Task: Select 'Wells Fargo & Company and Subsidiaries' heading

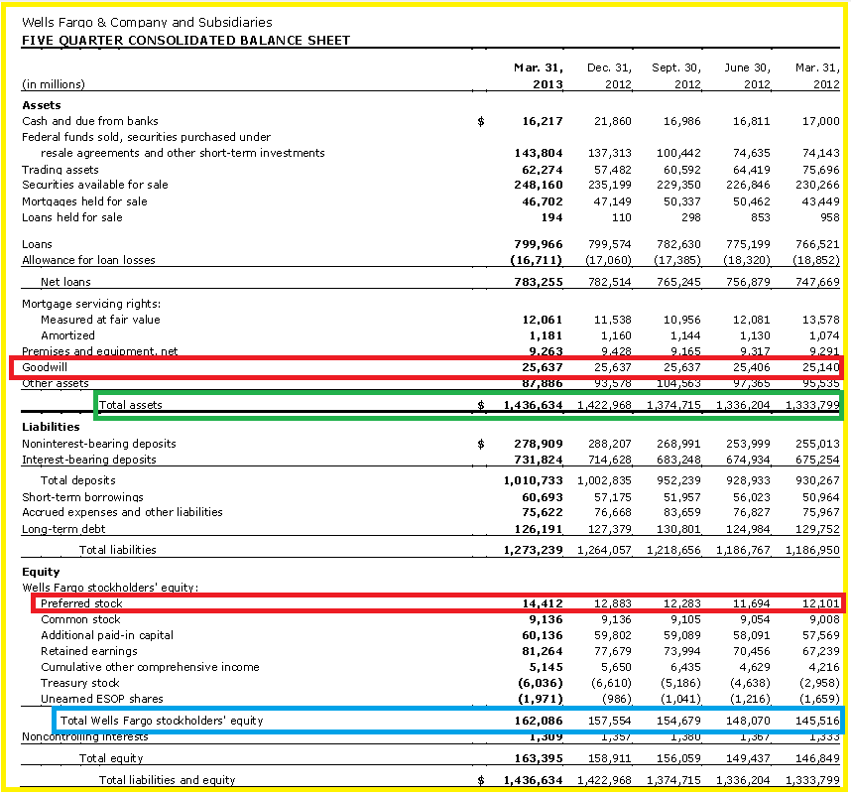Action: click(147, 22)
